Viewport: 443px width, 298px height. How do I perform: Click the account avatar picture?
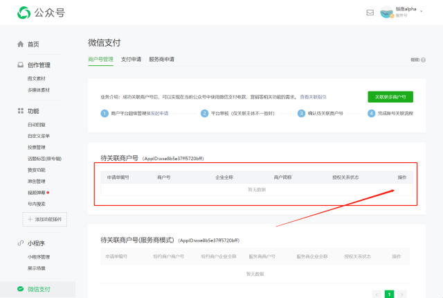387,12
